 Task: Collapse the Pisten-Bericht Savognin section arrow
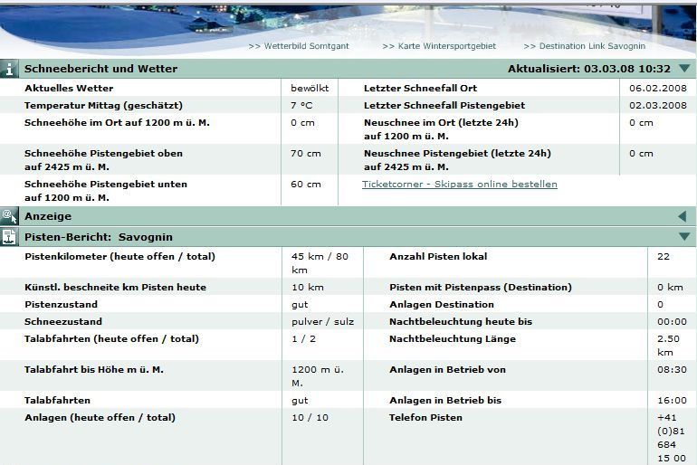pyautogui.click(x=683, y=237)
